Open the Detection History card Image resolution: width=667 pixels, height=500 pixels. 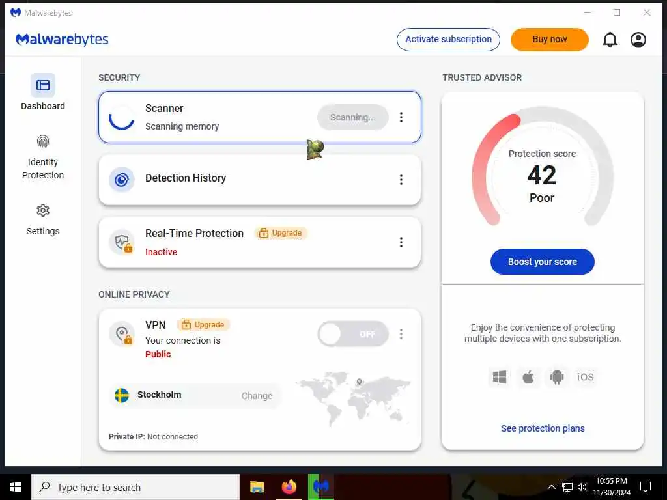[259, 180]
